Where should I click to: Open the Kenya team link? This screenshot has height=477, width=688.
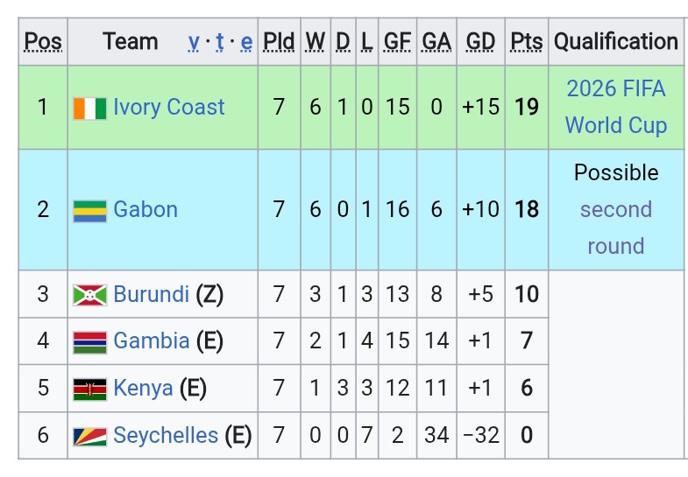[143, 388]
